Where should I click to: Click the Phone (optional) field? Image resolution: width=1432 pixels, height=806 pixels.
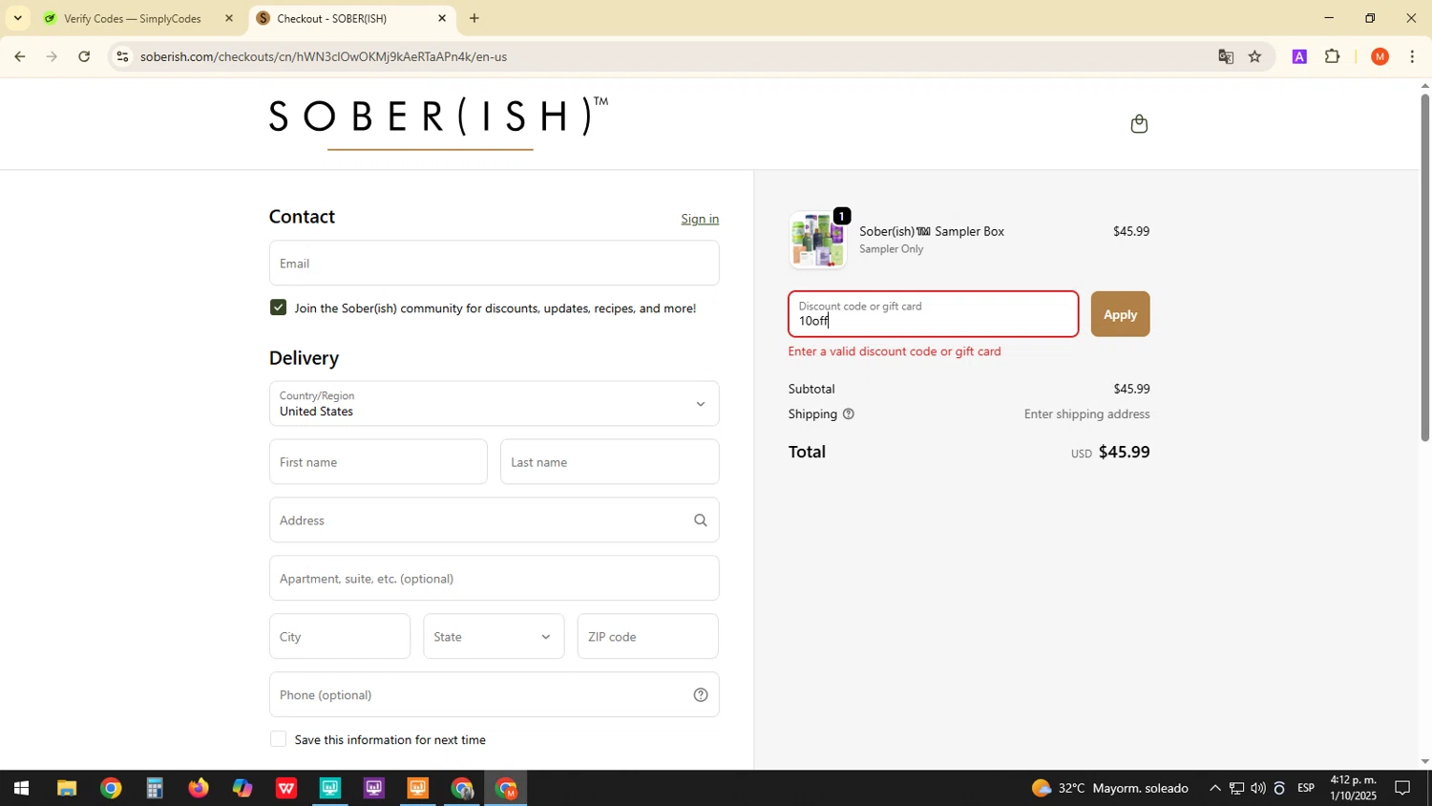(494, 695)
